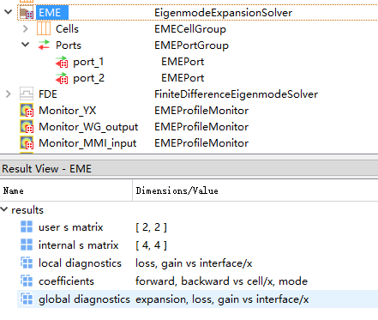This screenshot has width=378, height=320.
Task: Select the coefficients result row
Action: pyautogui.click(x=198, y=281)
